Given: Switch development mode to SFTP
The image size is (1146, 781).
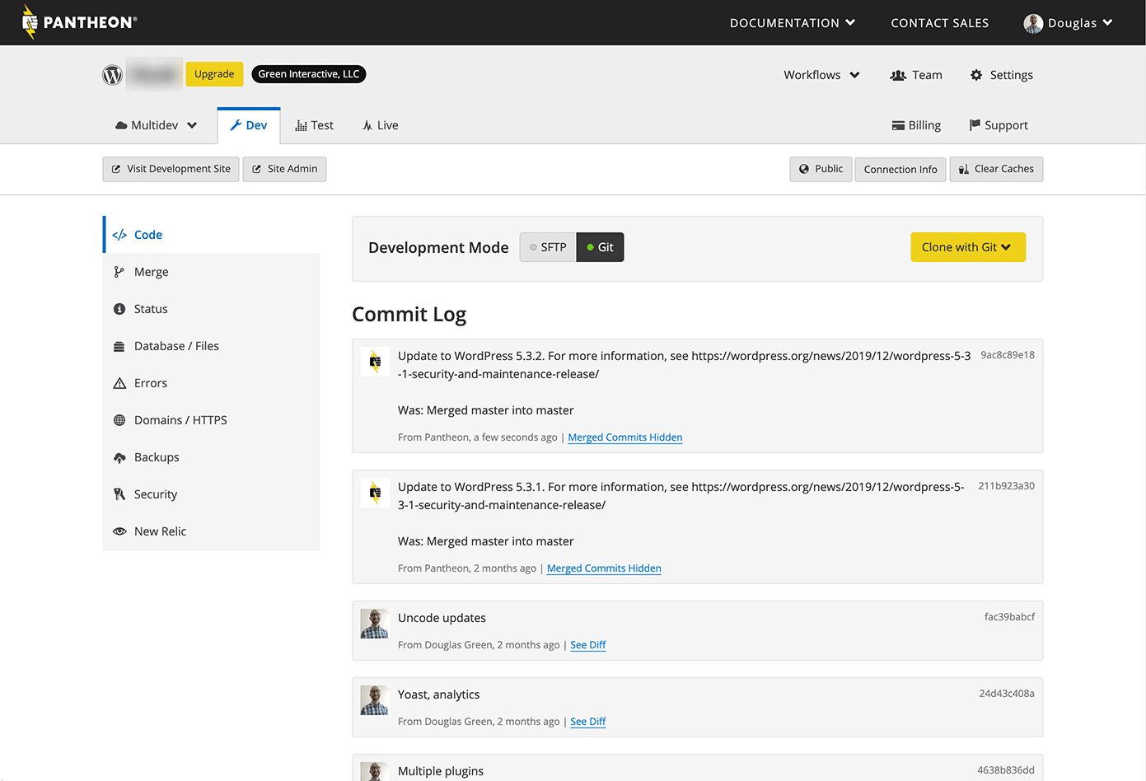Looking at the screenshot, I should [548, 247].
